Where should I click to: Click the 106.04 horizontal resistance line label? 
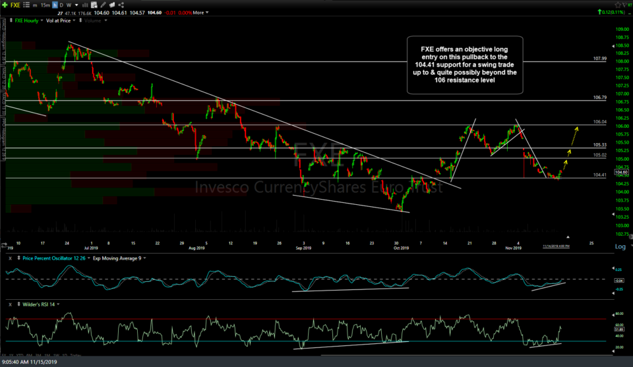(599, 122)
